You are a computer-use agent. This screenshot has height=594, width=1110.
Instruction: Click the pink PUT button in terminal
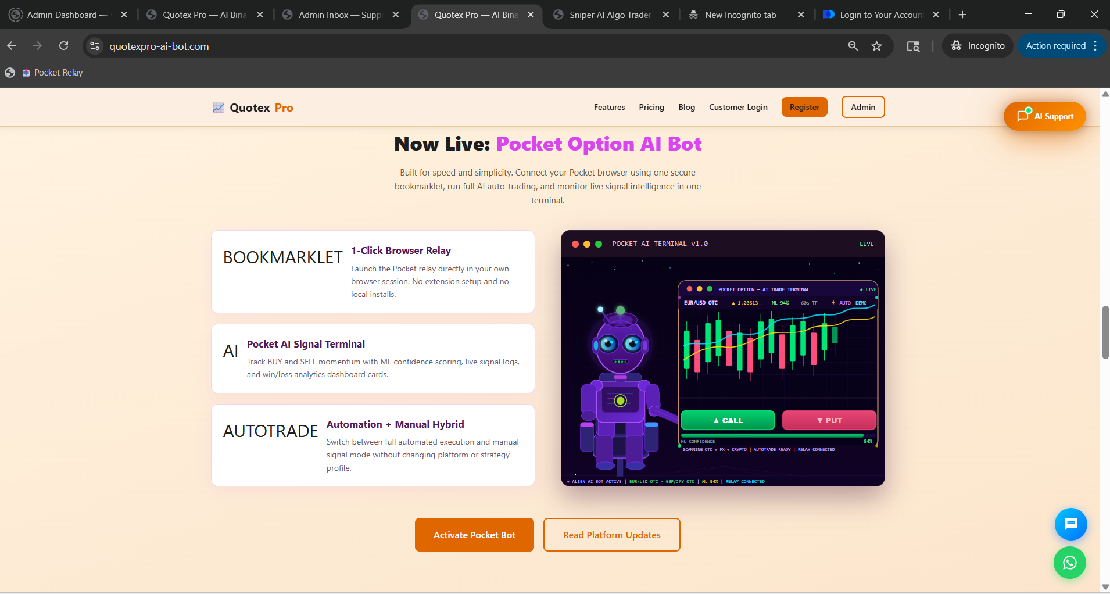(x=829, y=420)
